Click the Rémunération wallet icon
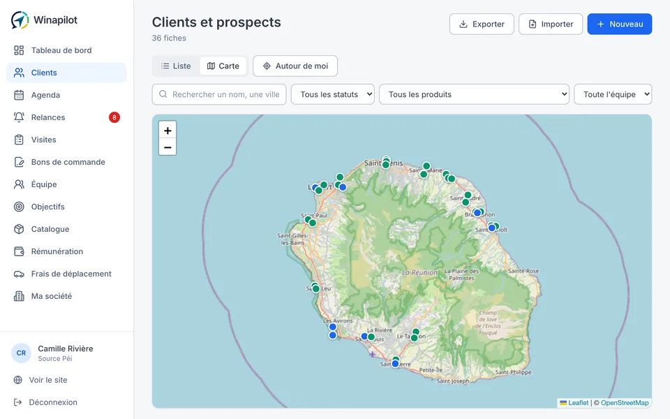 19,251
